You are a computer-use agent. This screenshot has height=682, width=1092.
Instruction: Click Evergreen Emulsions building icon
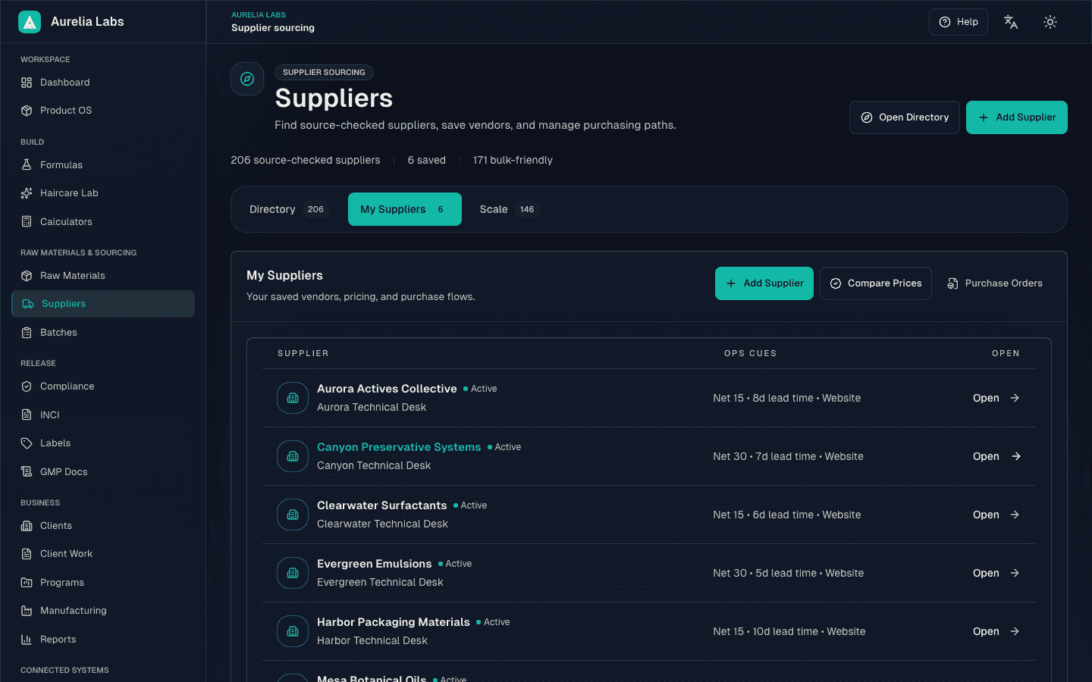pyautogui.click(x=293, y=573)
